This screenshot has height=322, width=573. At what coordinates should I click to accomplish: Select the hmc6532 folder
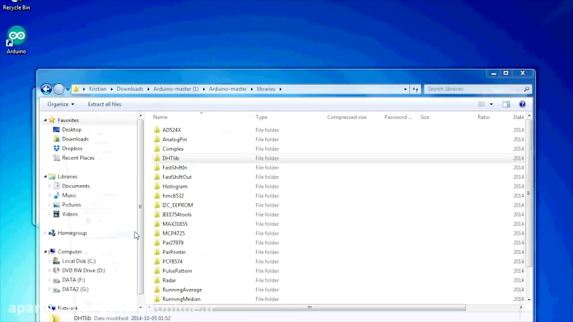point(173,196)
